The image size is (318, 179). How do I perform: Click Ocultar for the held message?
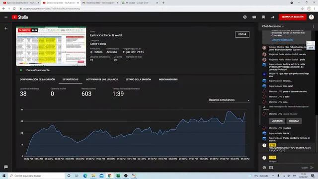[294, 121]
